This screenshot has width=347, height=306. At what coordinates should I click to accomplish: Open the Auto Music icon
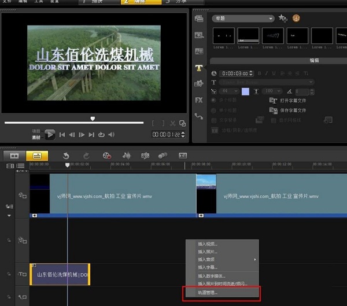click(145, 156)
